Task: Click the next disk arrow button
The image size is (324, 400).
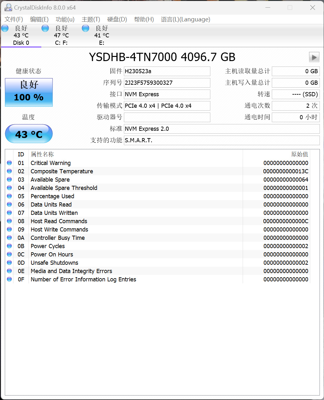Action: [x=314, y=57]
